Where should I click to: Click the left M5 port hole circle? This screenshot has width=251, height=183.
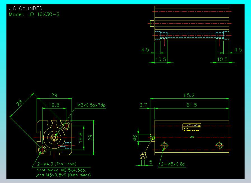click(x=164, y=145)
